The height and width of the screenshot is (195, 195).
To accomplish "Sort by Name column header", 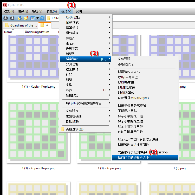I will pyautogui.click(x=13, y=32).
